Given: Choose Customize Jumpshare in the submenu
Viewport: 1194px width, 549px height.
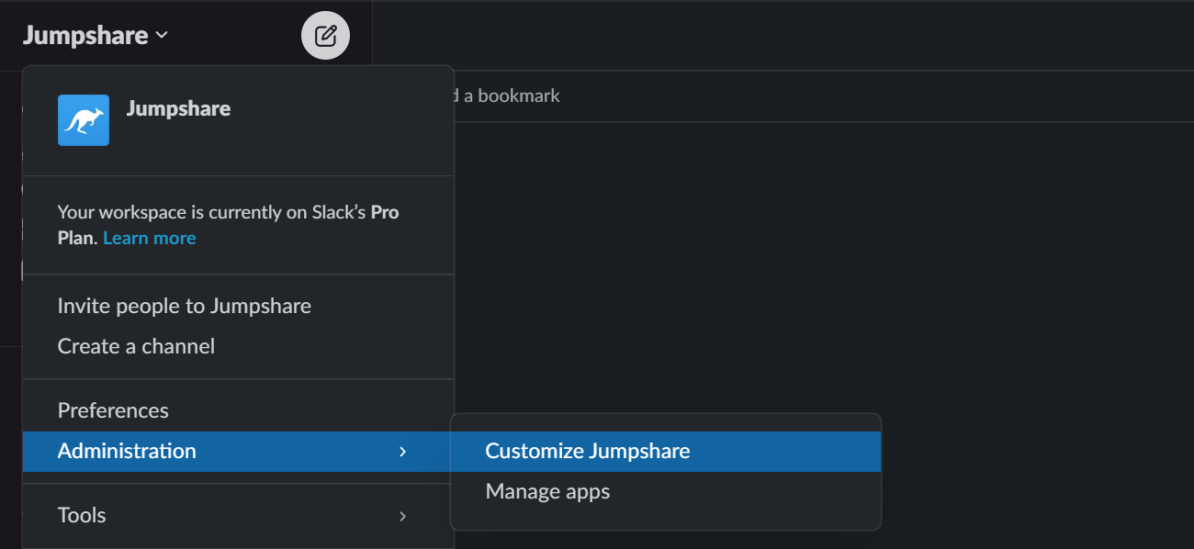Looking at the screenshot, I should pos(587,451).
